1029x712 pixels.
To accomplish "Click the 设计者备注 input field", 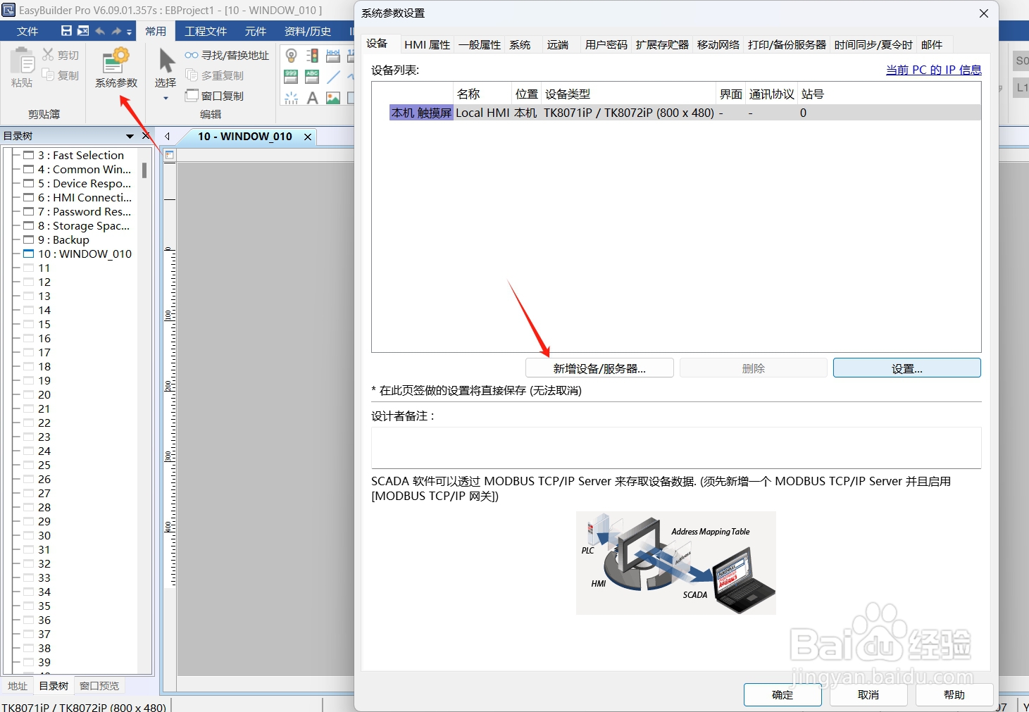I will coord(676,447).
